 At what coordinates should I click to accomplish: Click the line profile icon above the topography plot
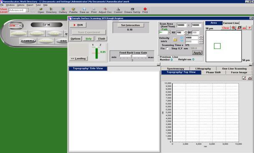coord(244,78)
